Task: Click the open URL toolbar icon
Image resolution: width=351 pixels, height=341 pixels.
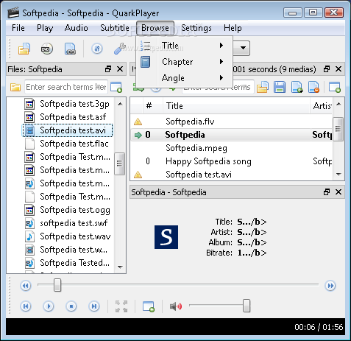Action: tap(70, 49)
